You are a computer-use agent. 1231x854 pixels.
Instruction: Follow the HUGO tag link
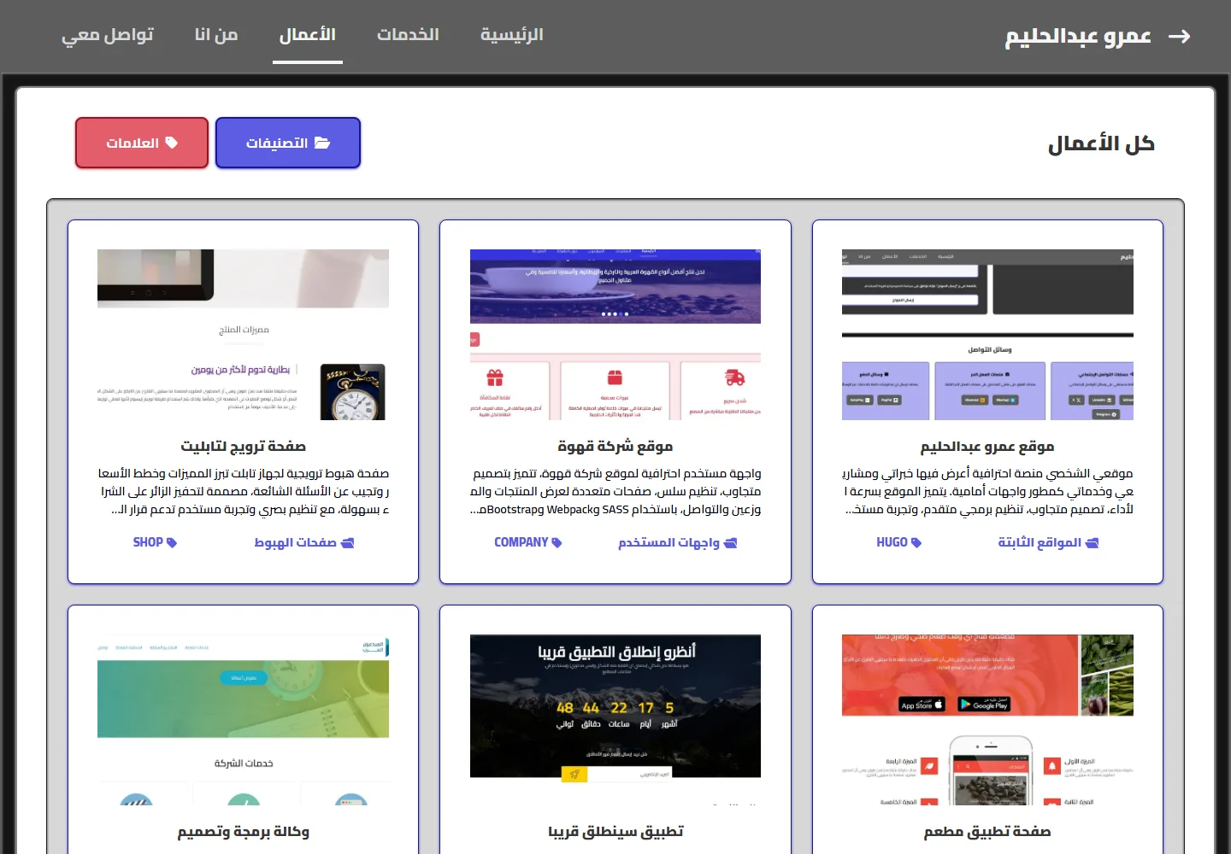click(898, 543)
